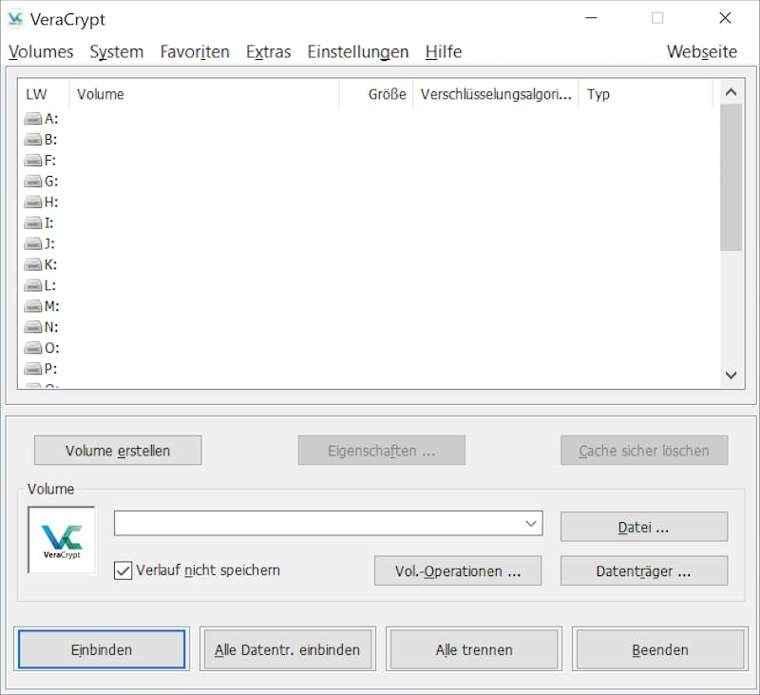The image size is (760, 695).
Task: Click the Beenden button
Action: coord(660,649)
